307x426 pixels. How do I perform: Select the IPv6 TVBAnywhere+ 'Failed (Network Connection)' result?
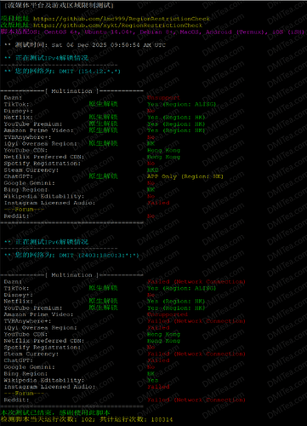tap(196, 321)
